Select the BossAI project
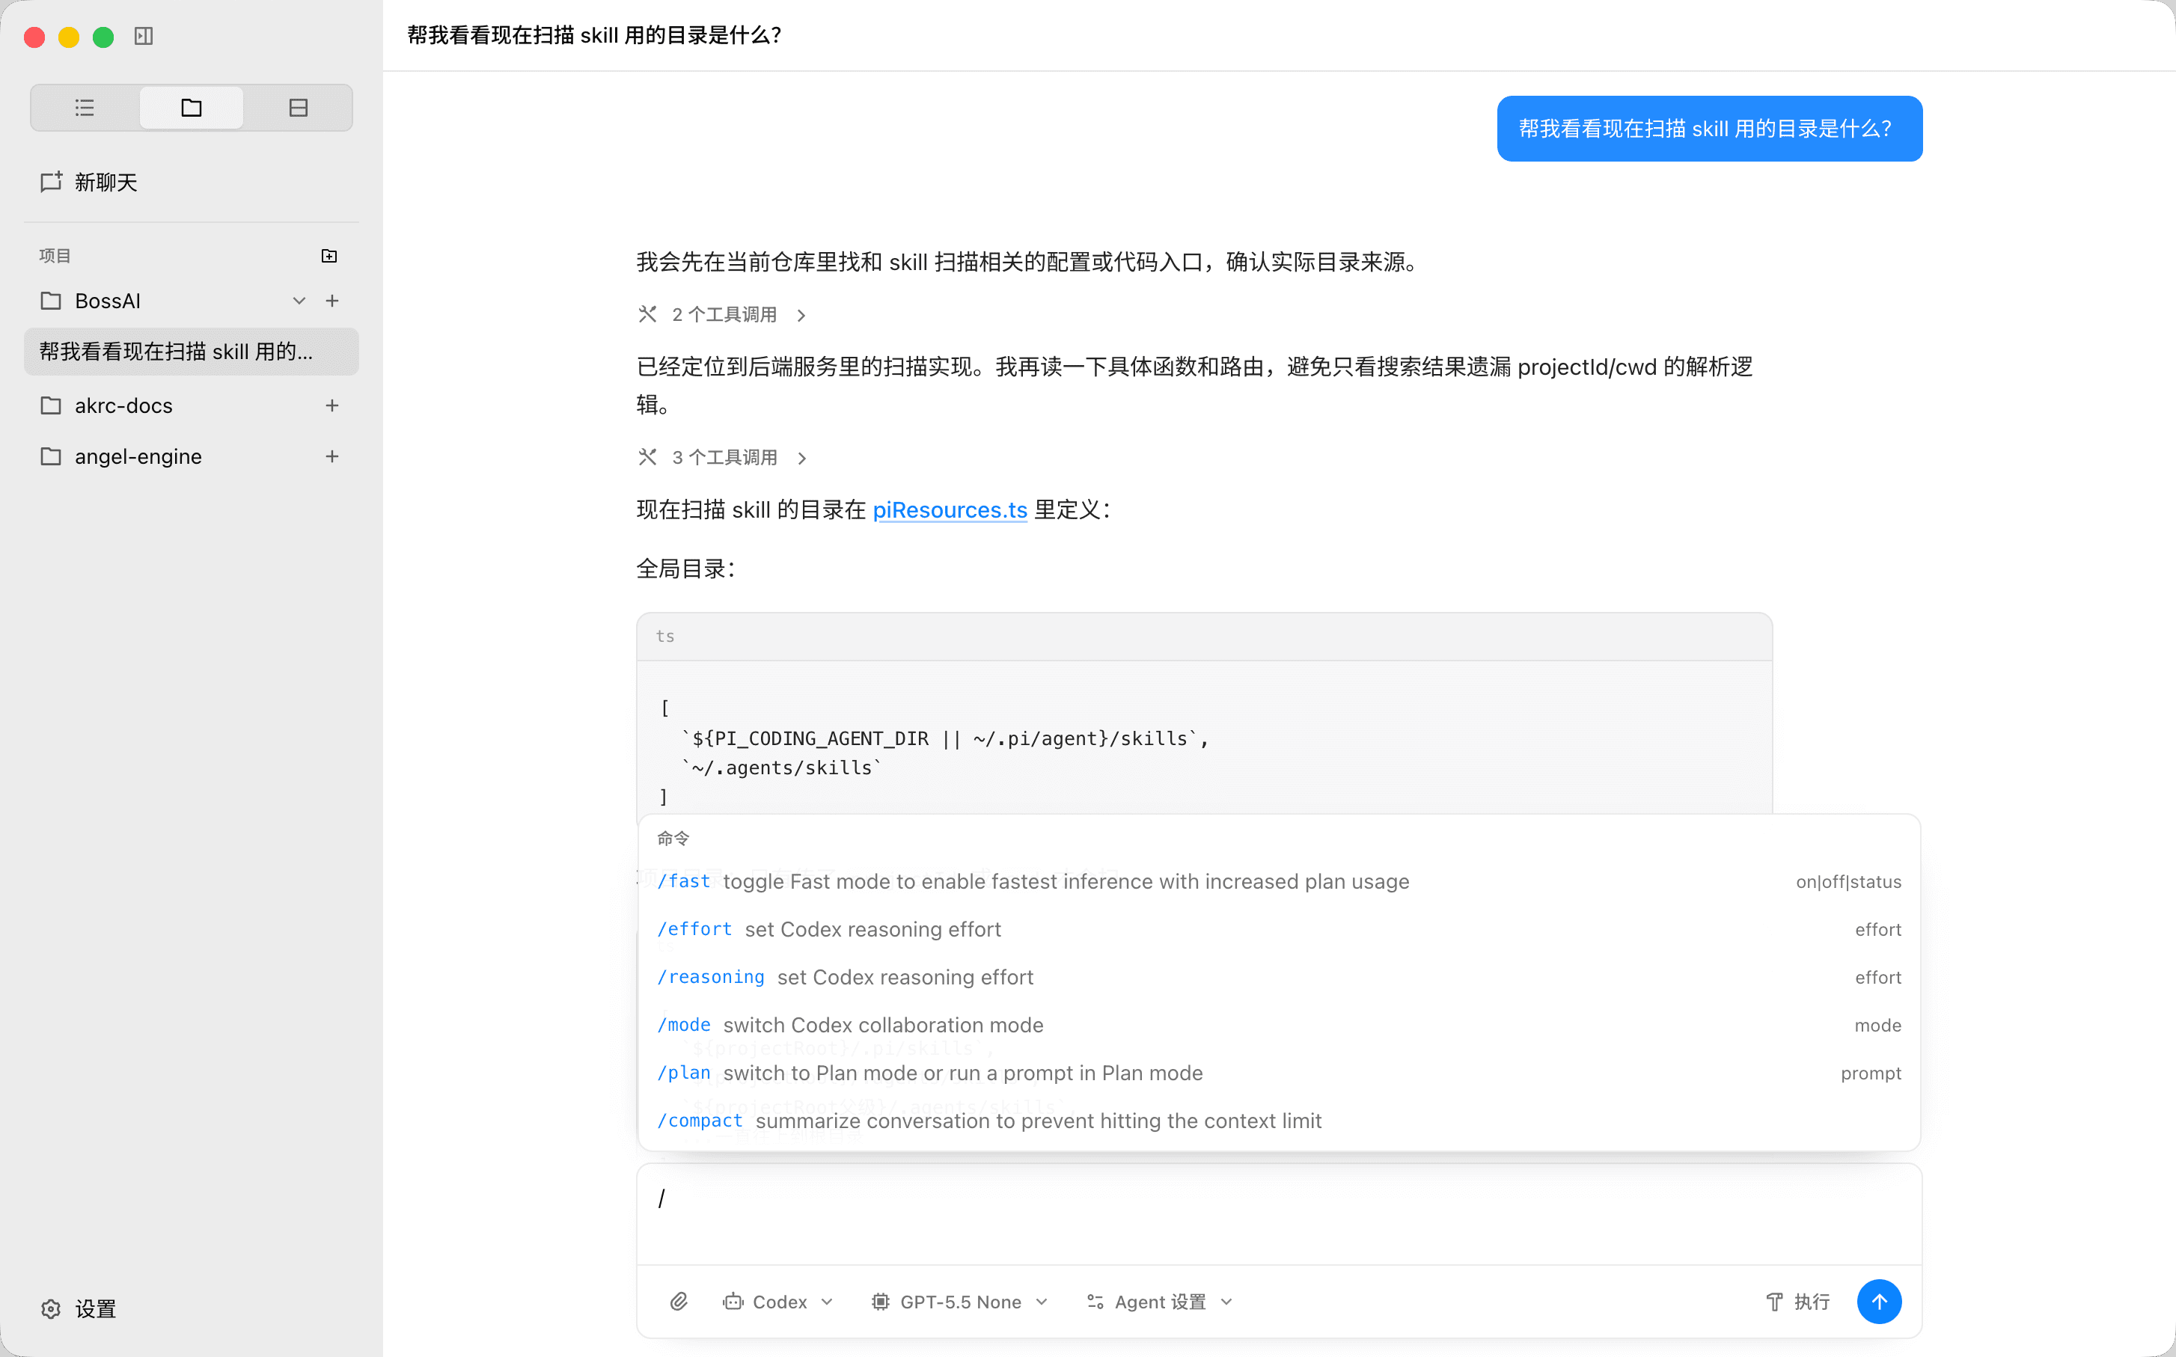The width and height of the screenshot is (2176, 1357). click(x=108, y=301)
